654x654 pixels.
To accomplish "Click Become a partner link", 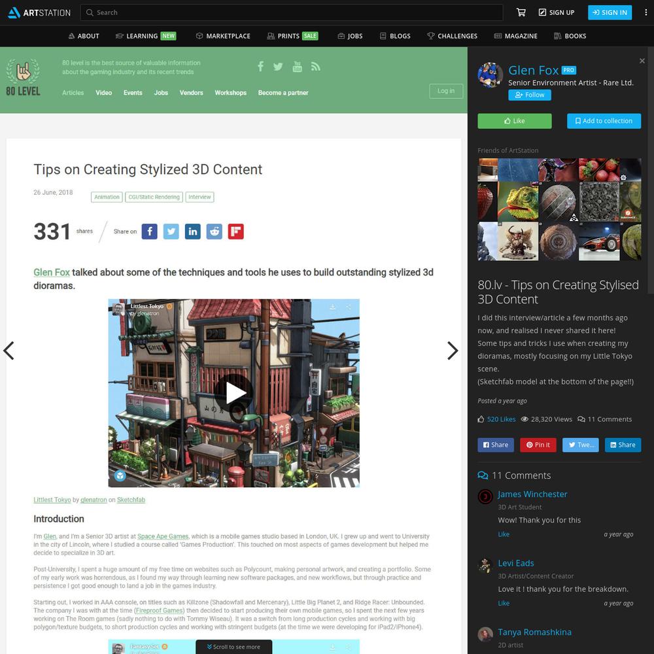I will click(283, 93).
